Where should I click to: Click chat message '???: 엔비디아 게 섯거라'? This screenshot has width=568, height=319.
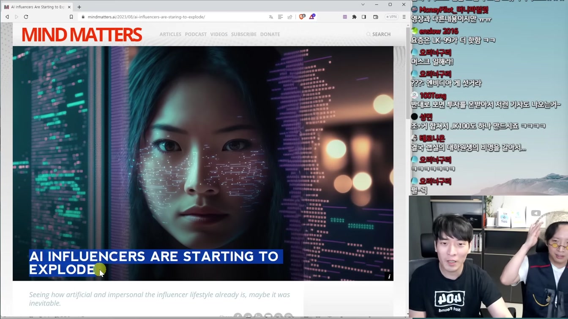(446, 83)
